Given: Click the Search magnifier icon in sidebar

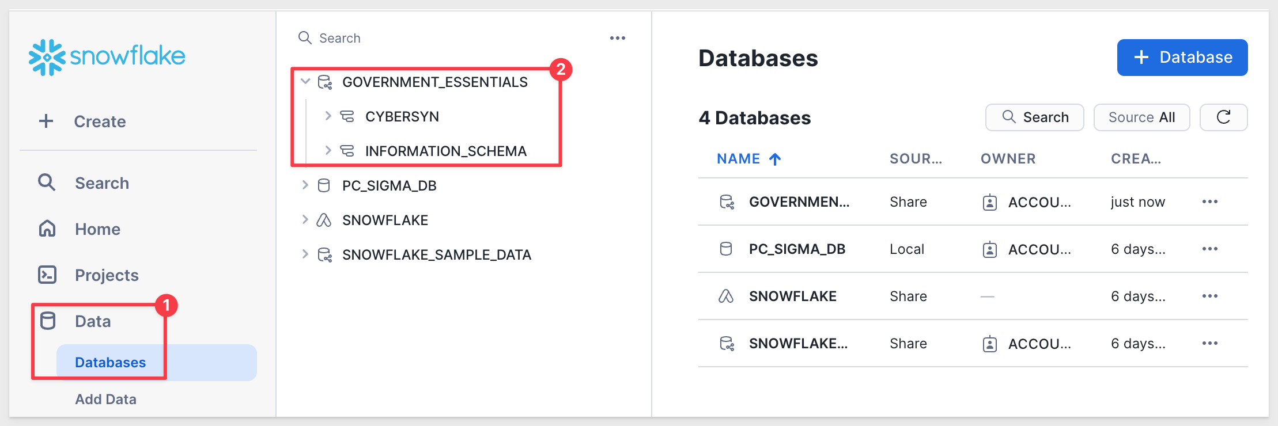Looking at the screenshot, I should click(x=47, y=182).
